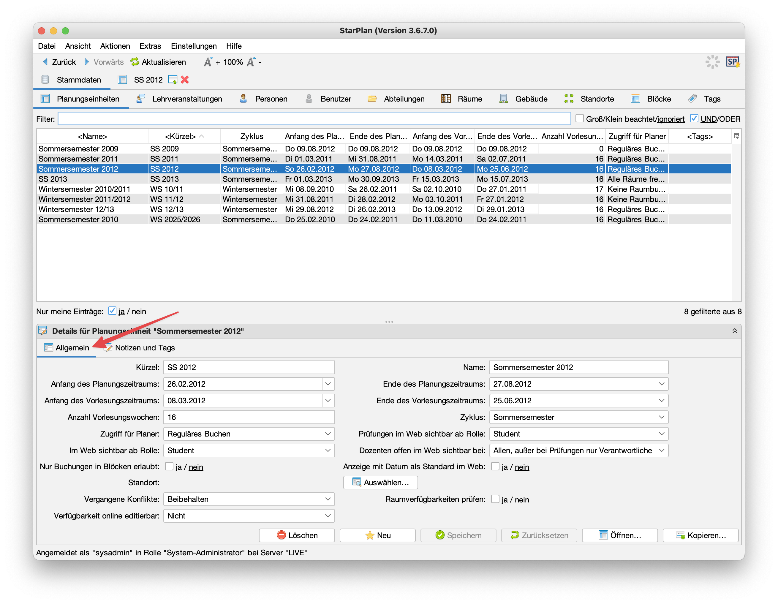Image resolution: width=778 pixels, height=604 pixels.
Task: Click the column chooser icon beside Tags
Action: point(736,136)
